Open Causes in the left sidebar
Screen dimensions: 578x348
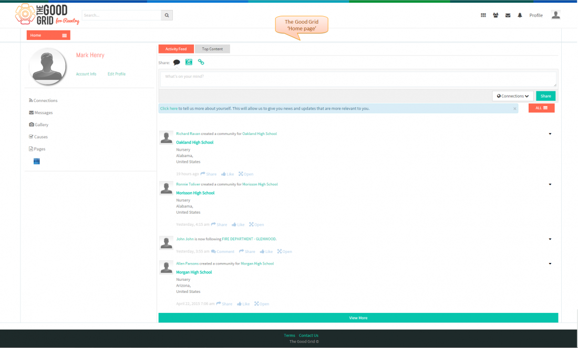click(x=38, y=137)
